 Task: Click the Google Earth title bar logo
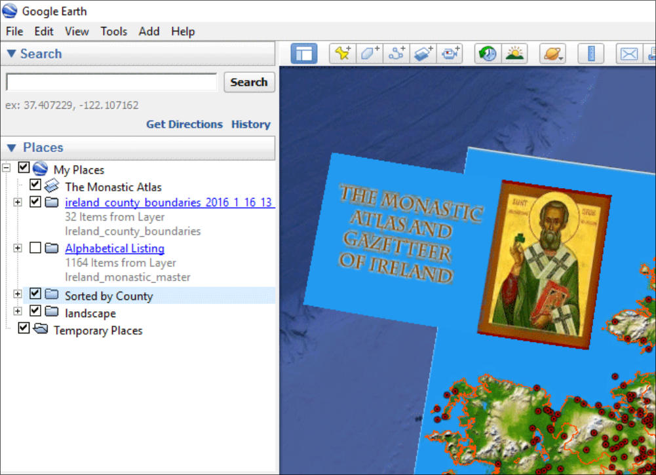tap(10, 11)
